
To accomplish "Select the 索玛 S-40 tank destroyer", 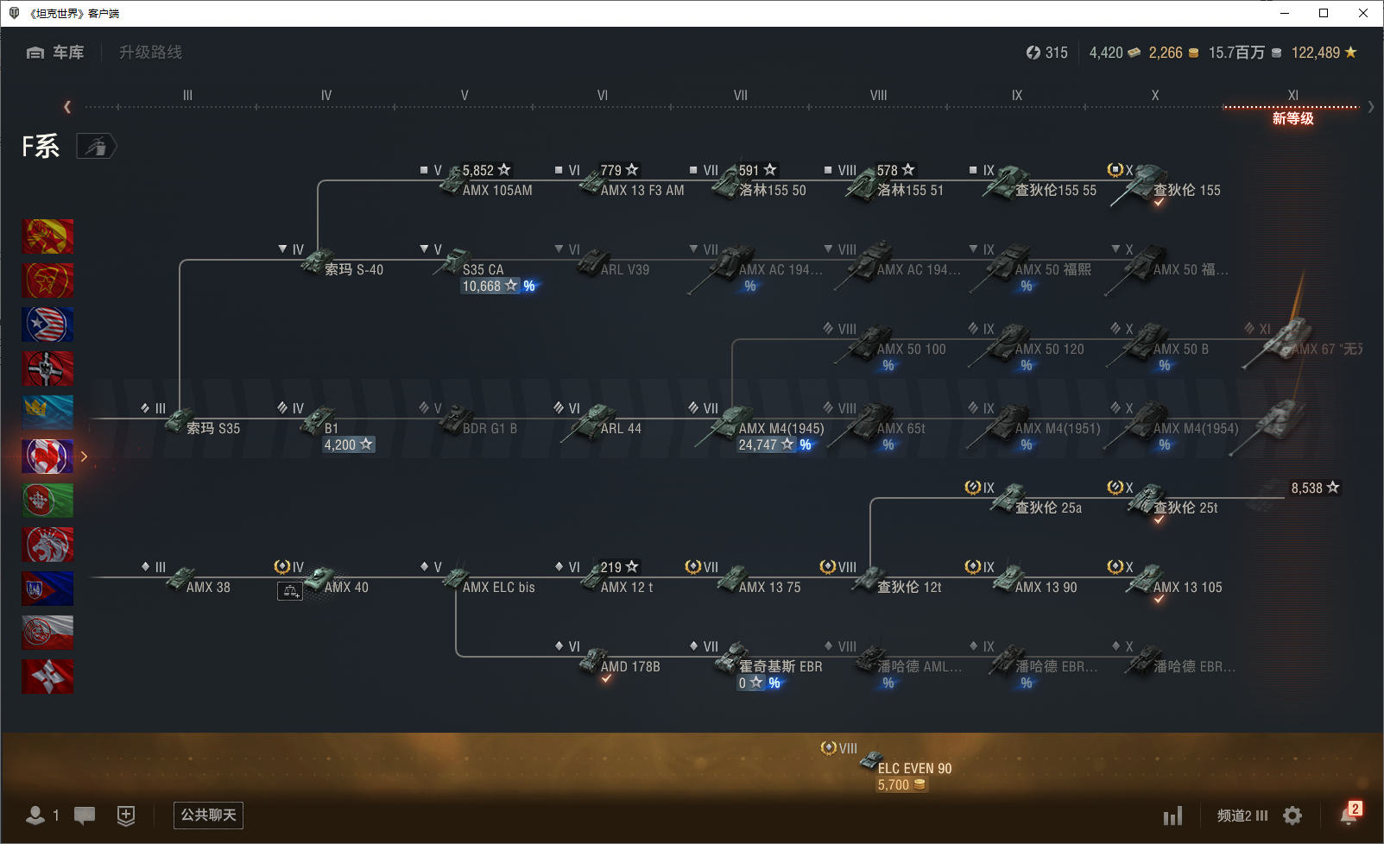I will (x=342, y=261).
